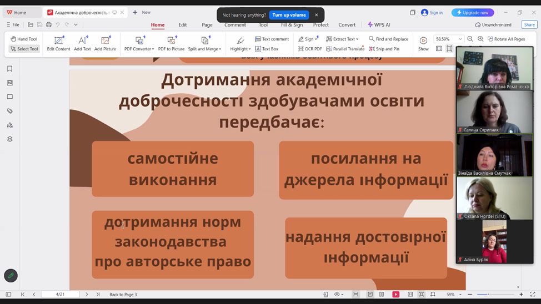Click the PDF to Picture icon
This screenshot has height=304, width=541.
(x=171, y=40)
